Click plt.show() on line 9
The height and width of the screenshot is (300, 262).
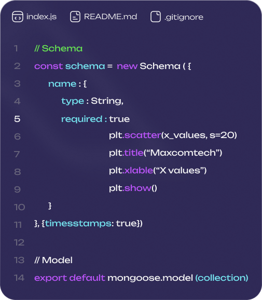(x=133, y=188)
